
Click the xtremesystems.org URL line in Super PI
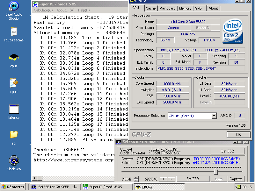click(x=74, y=160)
